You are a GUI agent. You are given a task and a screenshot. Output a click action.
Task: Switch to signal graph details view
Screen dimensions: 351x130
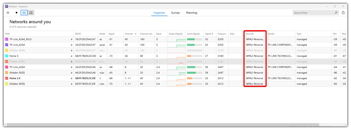tap(31, 13)
